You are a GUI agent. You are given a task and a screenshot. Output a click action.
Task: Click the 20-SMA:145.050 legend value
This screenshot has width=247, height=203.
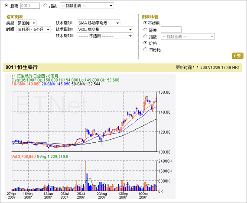coord(56,84)
